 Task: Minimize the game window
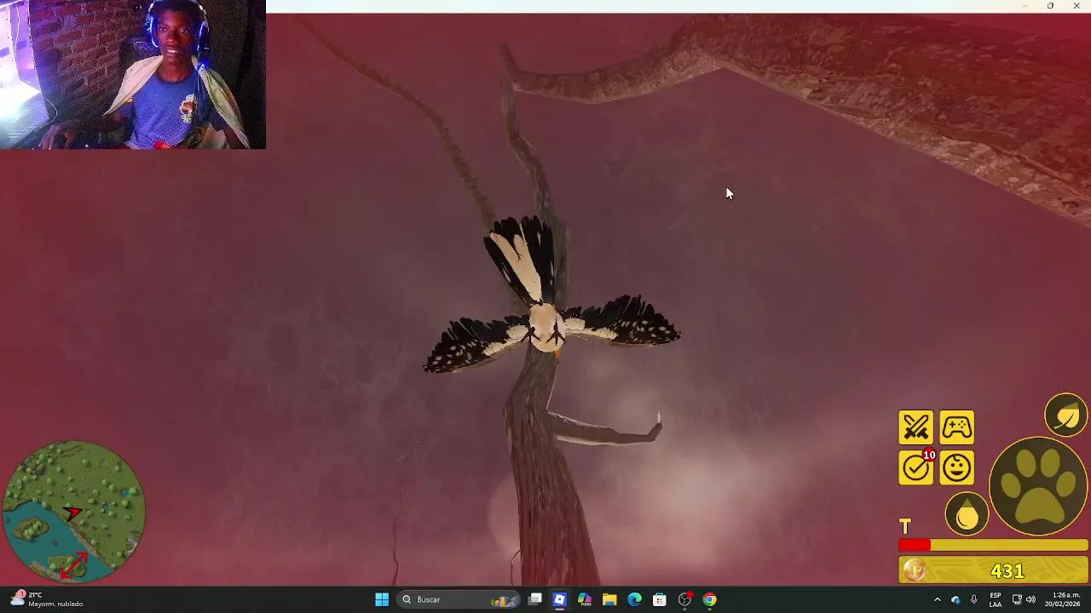point(1025,6)
